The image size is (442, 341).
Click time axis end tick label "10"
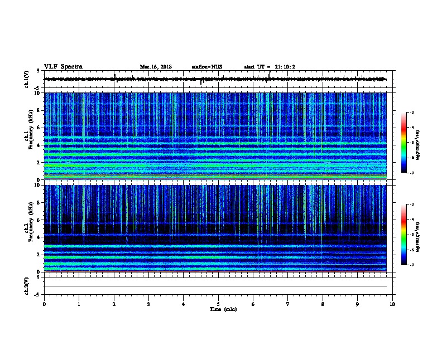tap(392, 304)
